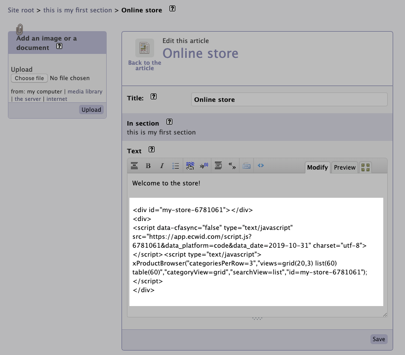Open the help icon beside In section
The image size is (405, 355).
coord(169,122)
